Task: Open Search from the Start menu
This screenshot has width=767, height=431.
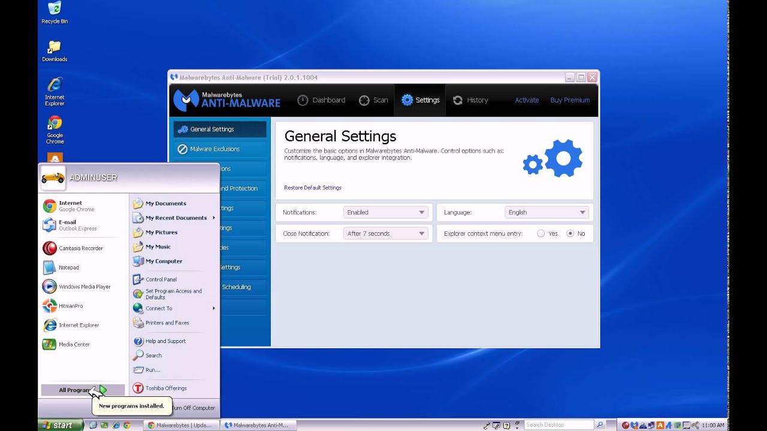Action: [x=174, y=355]
